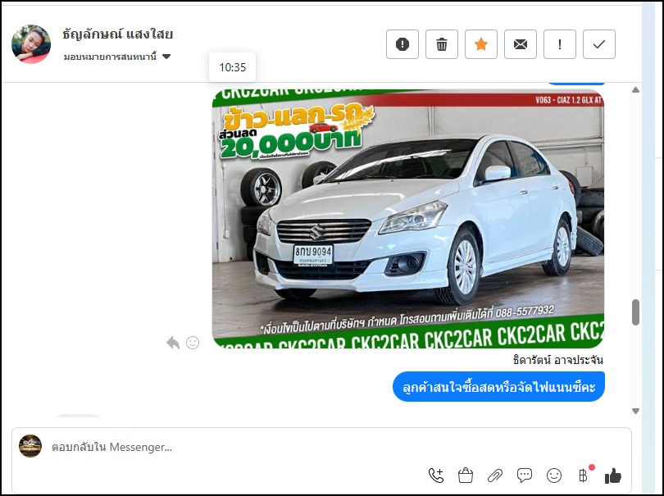This screenshot has height=496, width=664.
Task: Open the shopping bag products icon
Action: pyautogui.click(x=466, y=476)
